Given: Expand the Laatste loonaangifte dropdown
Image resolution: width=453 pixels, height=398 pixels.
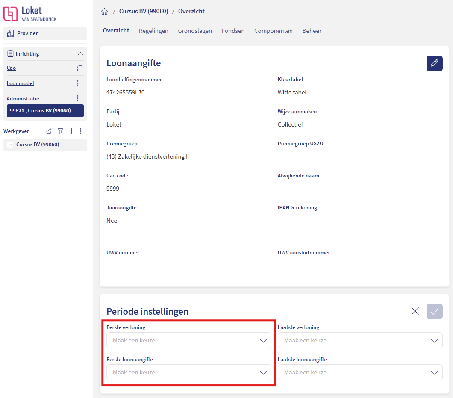Looking at the screenshot, I should coord(360,372).
